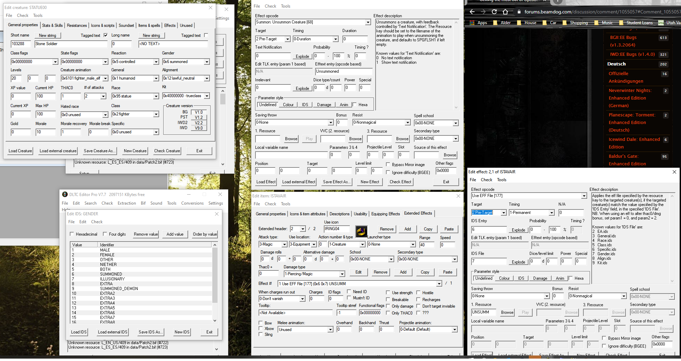The height and width of the screenshot is (361, 681).
Task: Click Save Creature As... button
Action: click(99, 151)
